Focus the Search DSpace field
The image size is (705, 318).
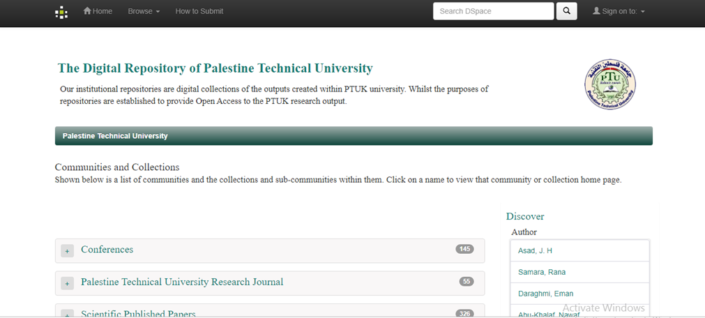pos(493,11)
